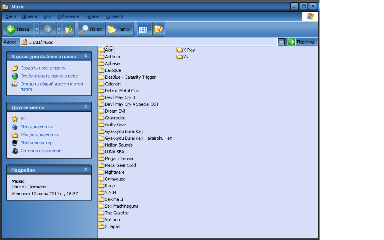Open the Файл menu
Image resolution: width=384 pixels, height=240 pixels.
tap(10, 16)
